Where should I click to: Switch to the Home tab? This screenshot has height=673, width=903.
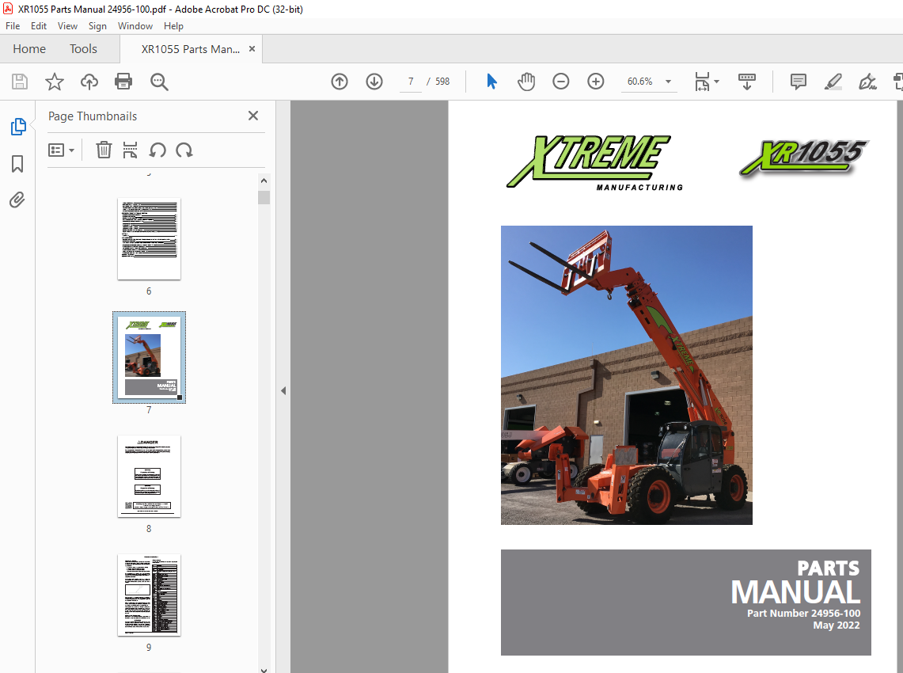click(29, 49)
